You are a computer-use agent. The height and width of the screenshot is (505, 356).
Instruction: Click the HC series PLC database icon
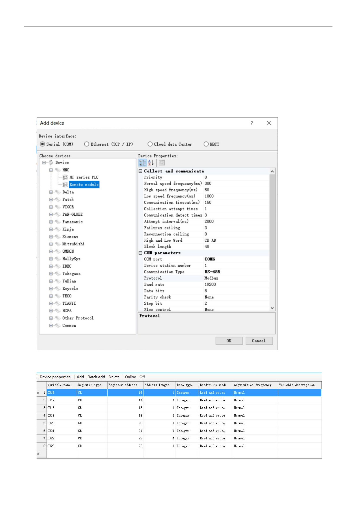point(65,177)
